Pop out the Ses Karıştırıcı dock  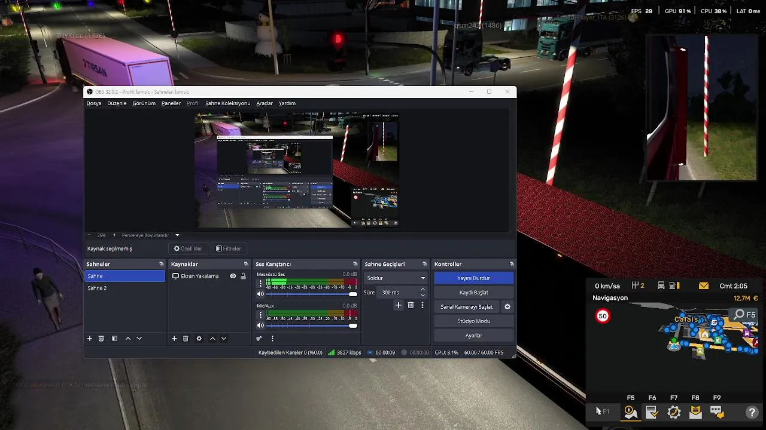click(355, 264)
